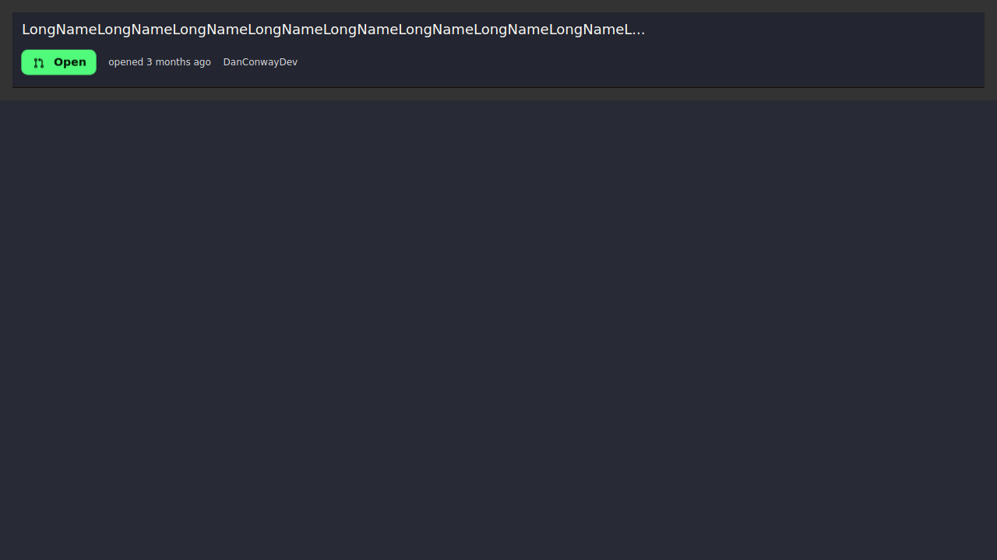
Task: Click the start of the LongName title text
Action: click(26, 30)
